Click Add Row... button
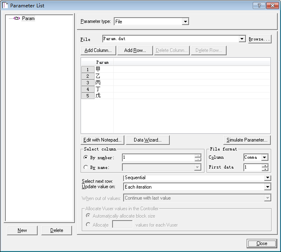 [135, 50]
